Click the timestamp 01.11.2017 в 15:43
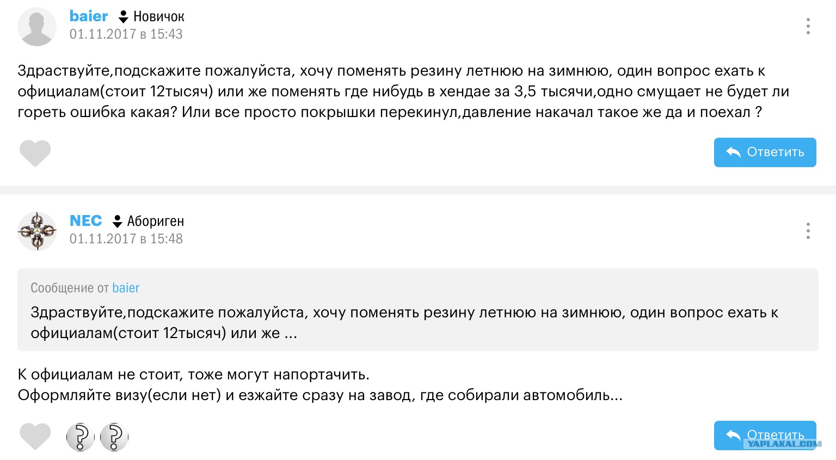The image size is (836, 460). click(x=126, y=34)
